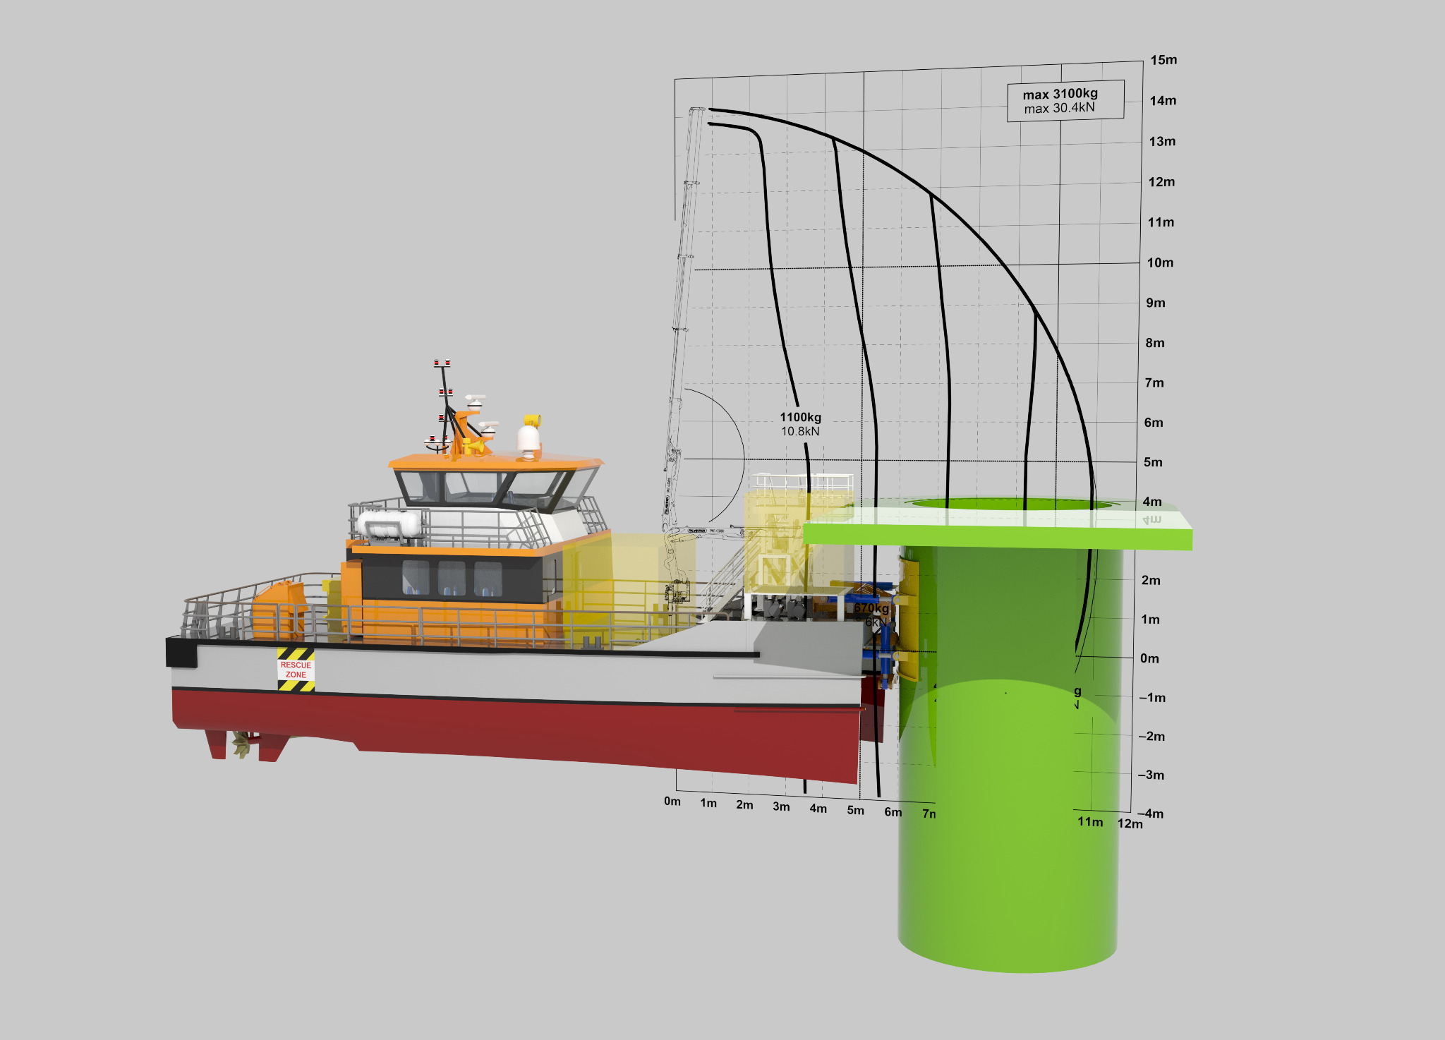This screenshot has width=1445, height=1040.
Task: Click the white tank on the upper deck
Action: pyautogui.click(x=389, y=525)
